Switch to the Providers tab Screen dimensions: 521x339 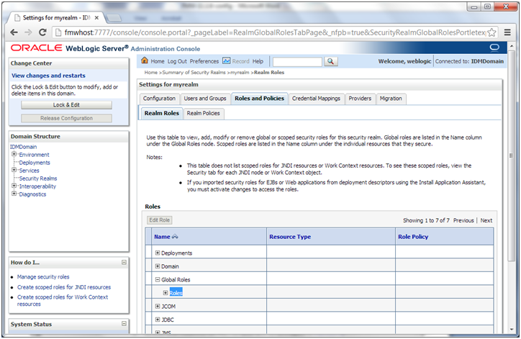coord(360,99)
